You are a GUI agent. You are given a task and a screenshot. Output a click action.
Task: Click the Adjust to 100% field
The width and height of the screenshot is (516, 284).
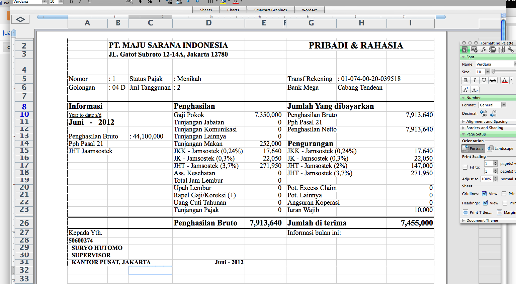487,179
